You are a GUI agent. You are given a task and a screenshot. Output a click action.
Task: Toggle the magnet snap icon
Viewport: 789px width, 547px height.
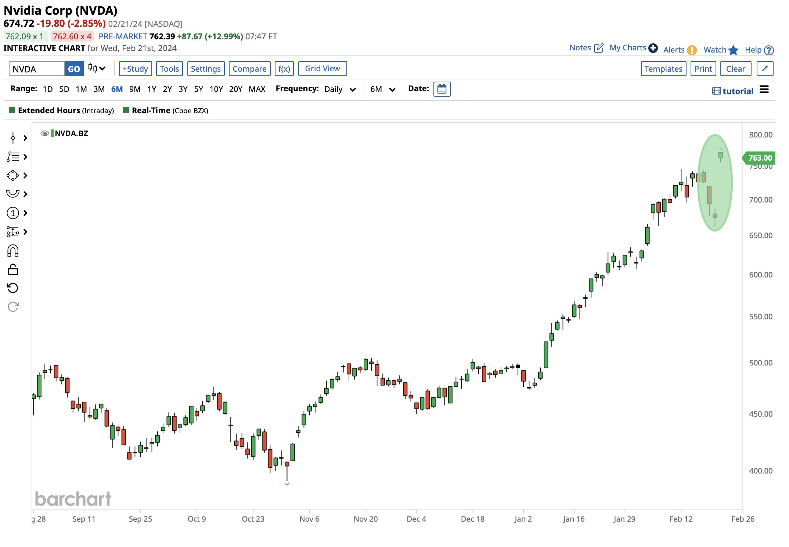pyautogui.click(x=13, y=251)
